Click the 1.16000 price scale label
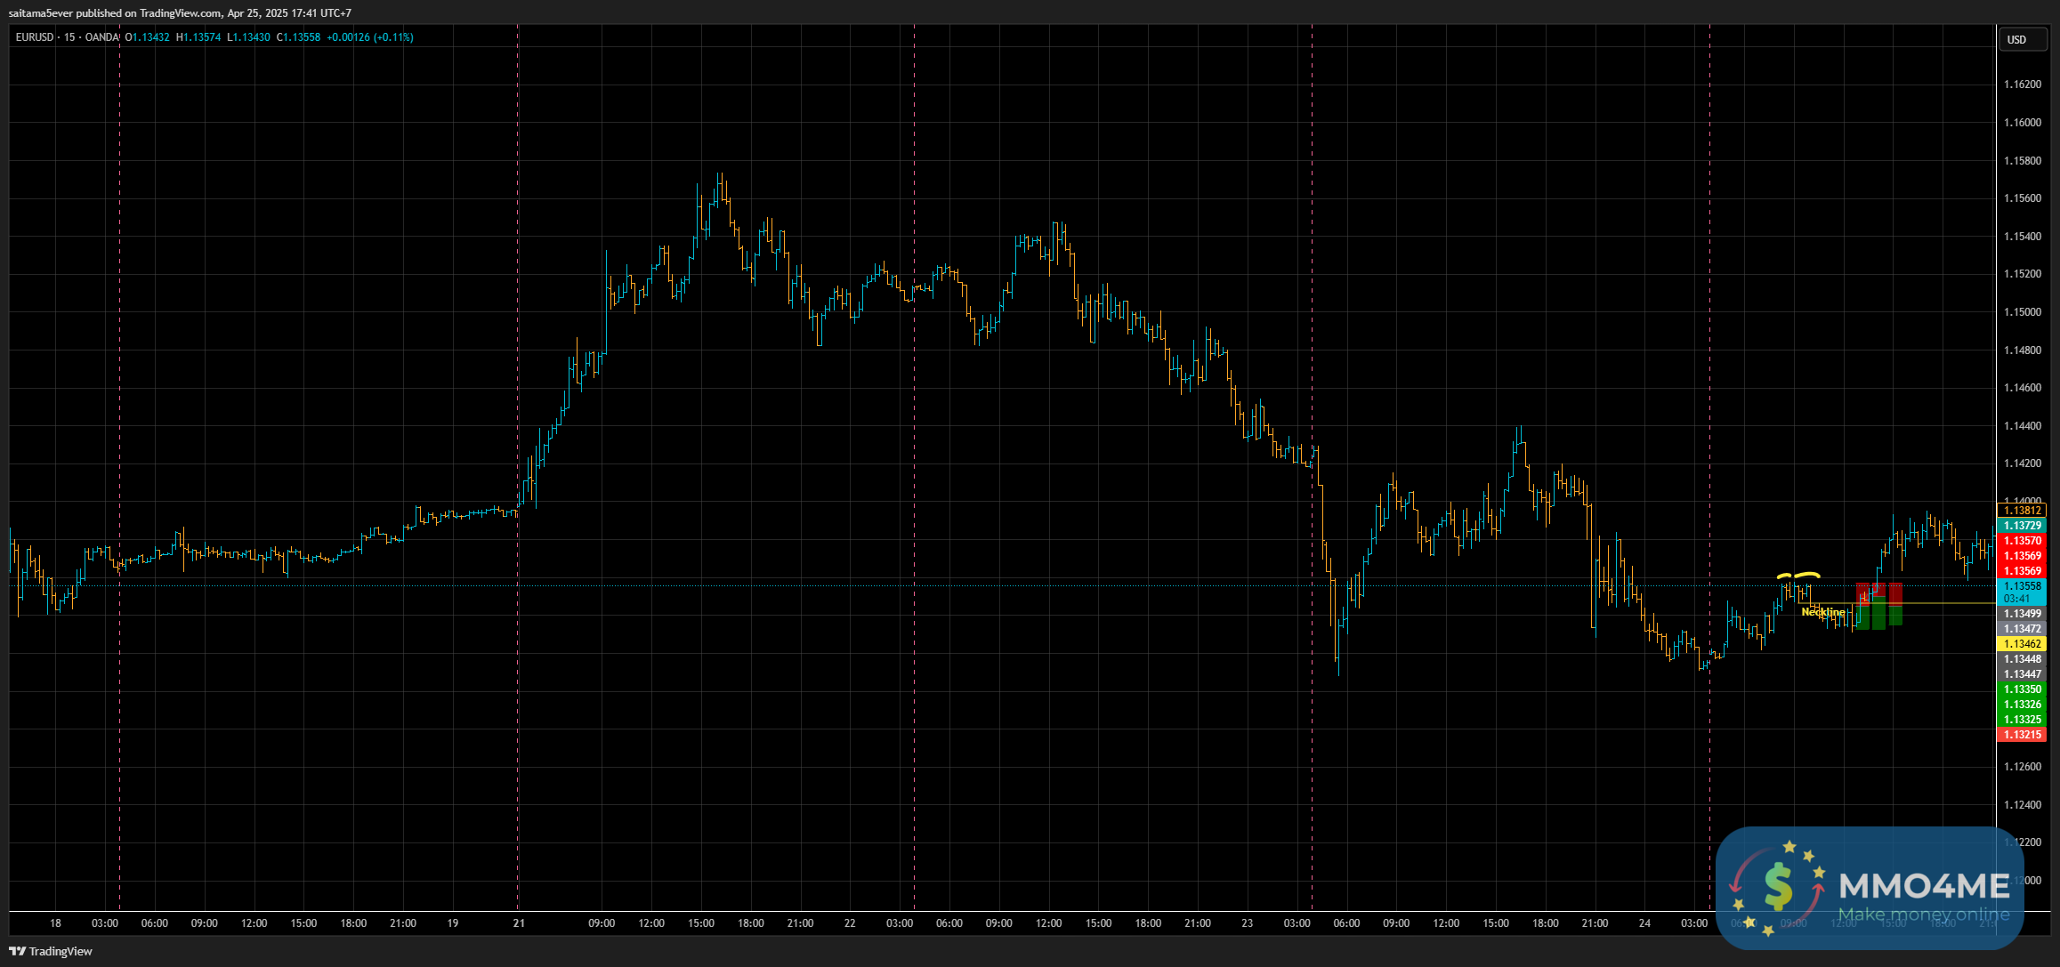The height and width of the screenshot is (967, 2060). (x=2022, y=123)
